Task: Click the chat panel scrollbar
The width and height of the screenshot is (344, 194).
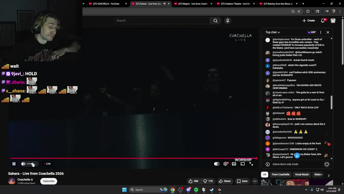Action: 331,102
